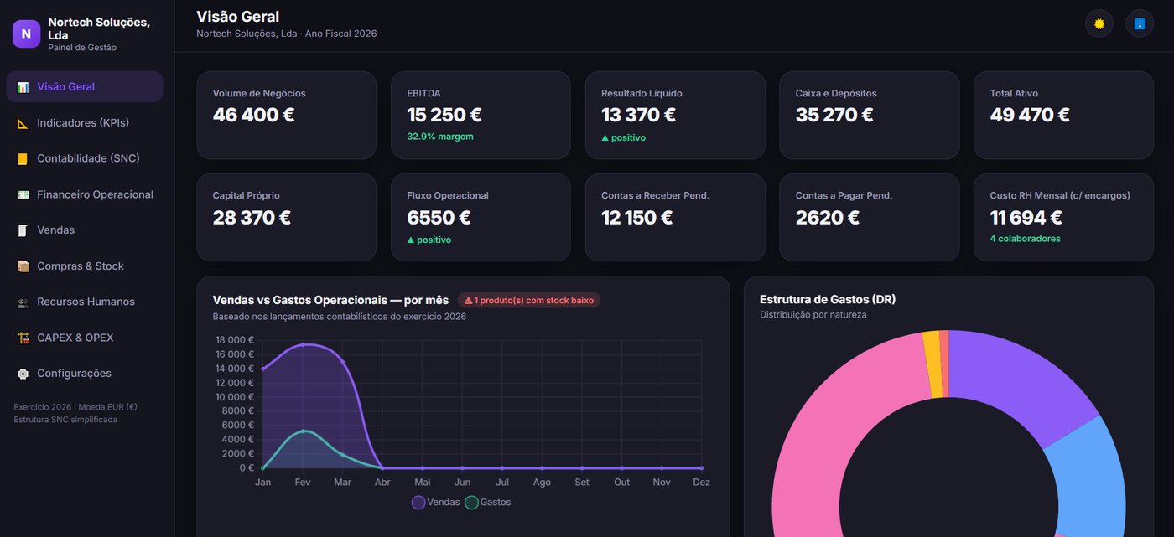
Task: Click the Contas a Receber Pend. card
Action: click(x=675, y=217)
